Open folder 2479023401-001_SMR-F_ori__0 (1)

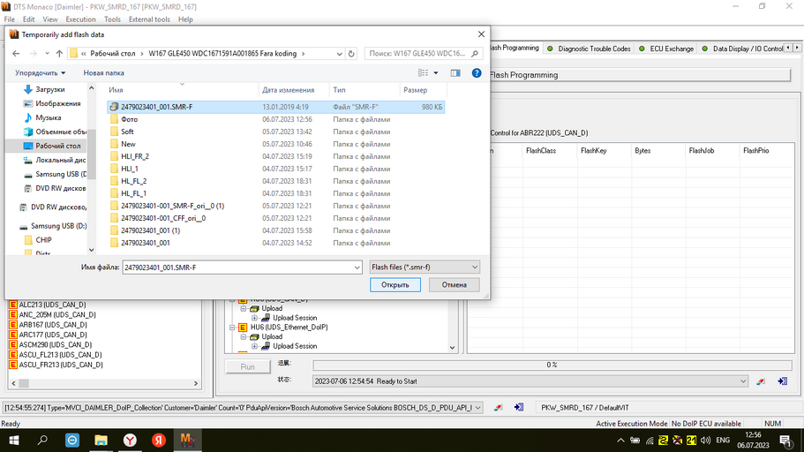[x=172, y=205]
